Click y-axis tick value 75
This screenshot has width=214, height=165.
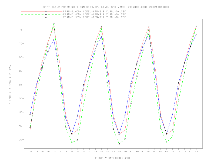(21, 30)
